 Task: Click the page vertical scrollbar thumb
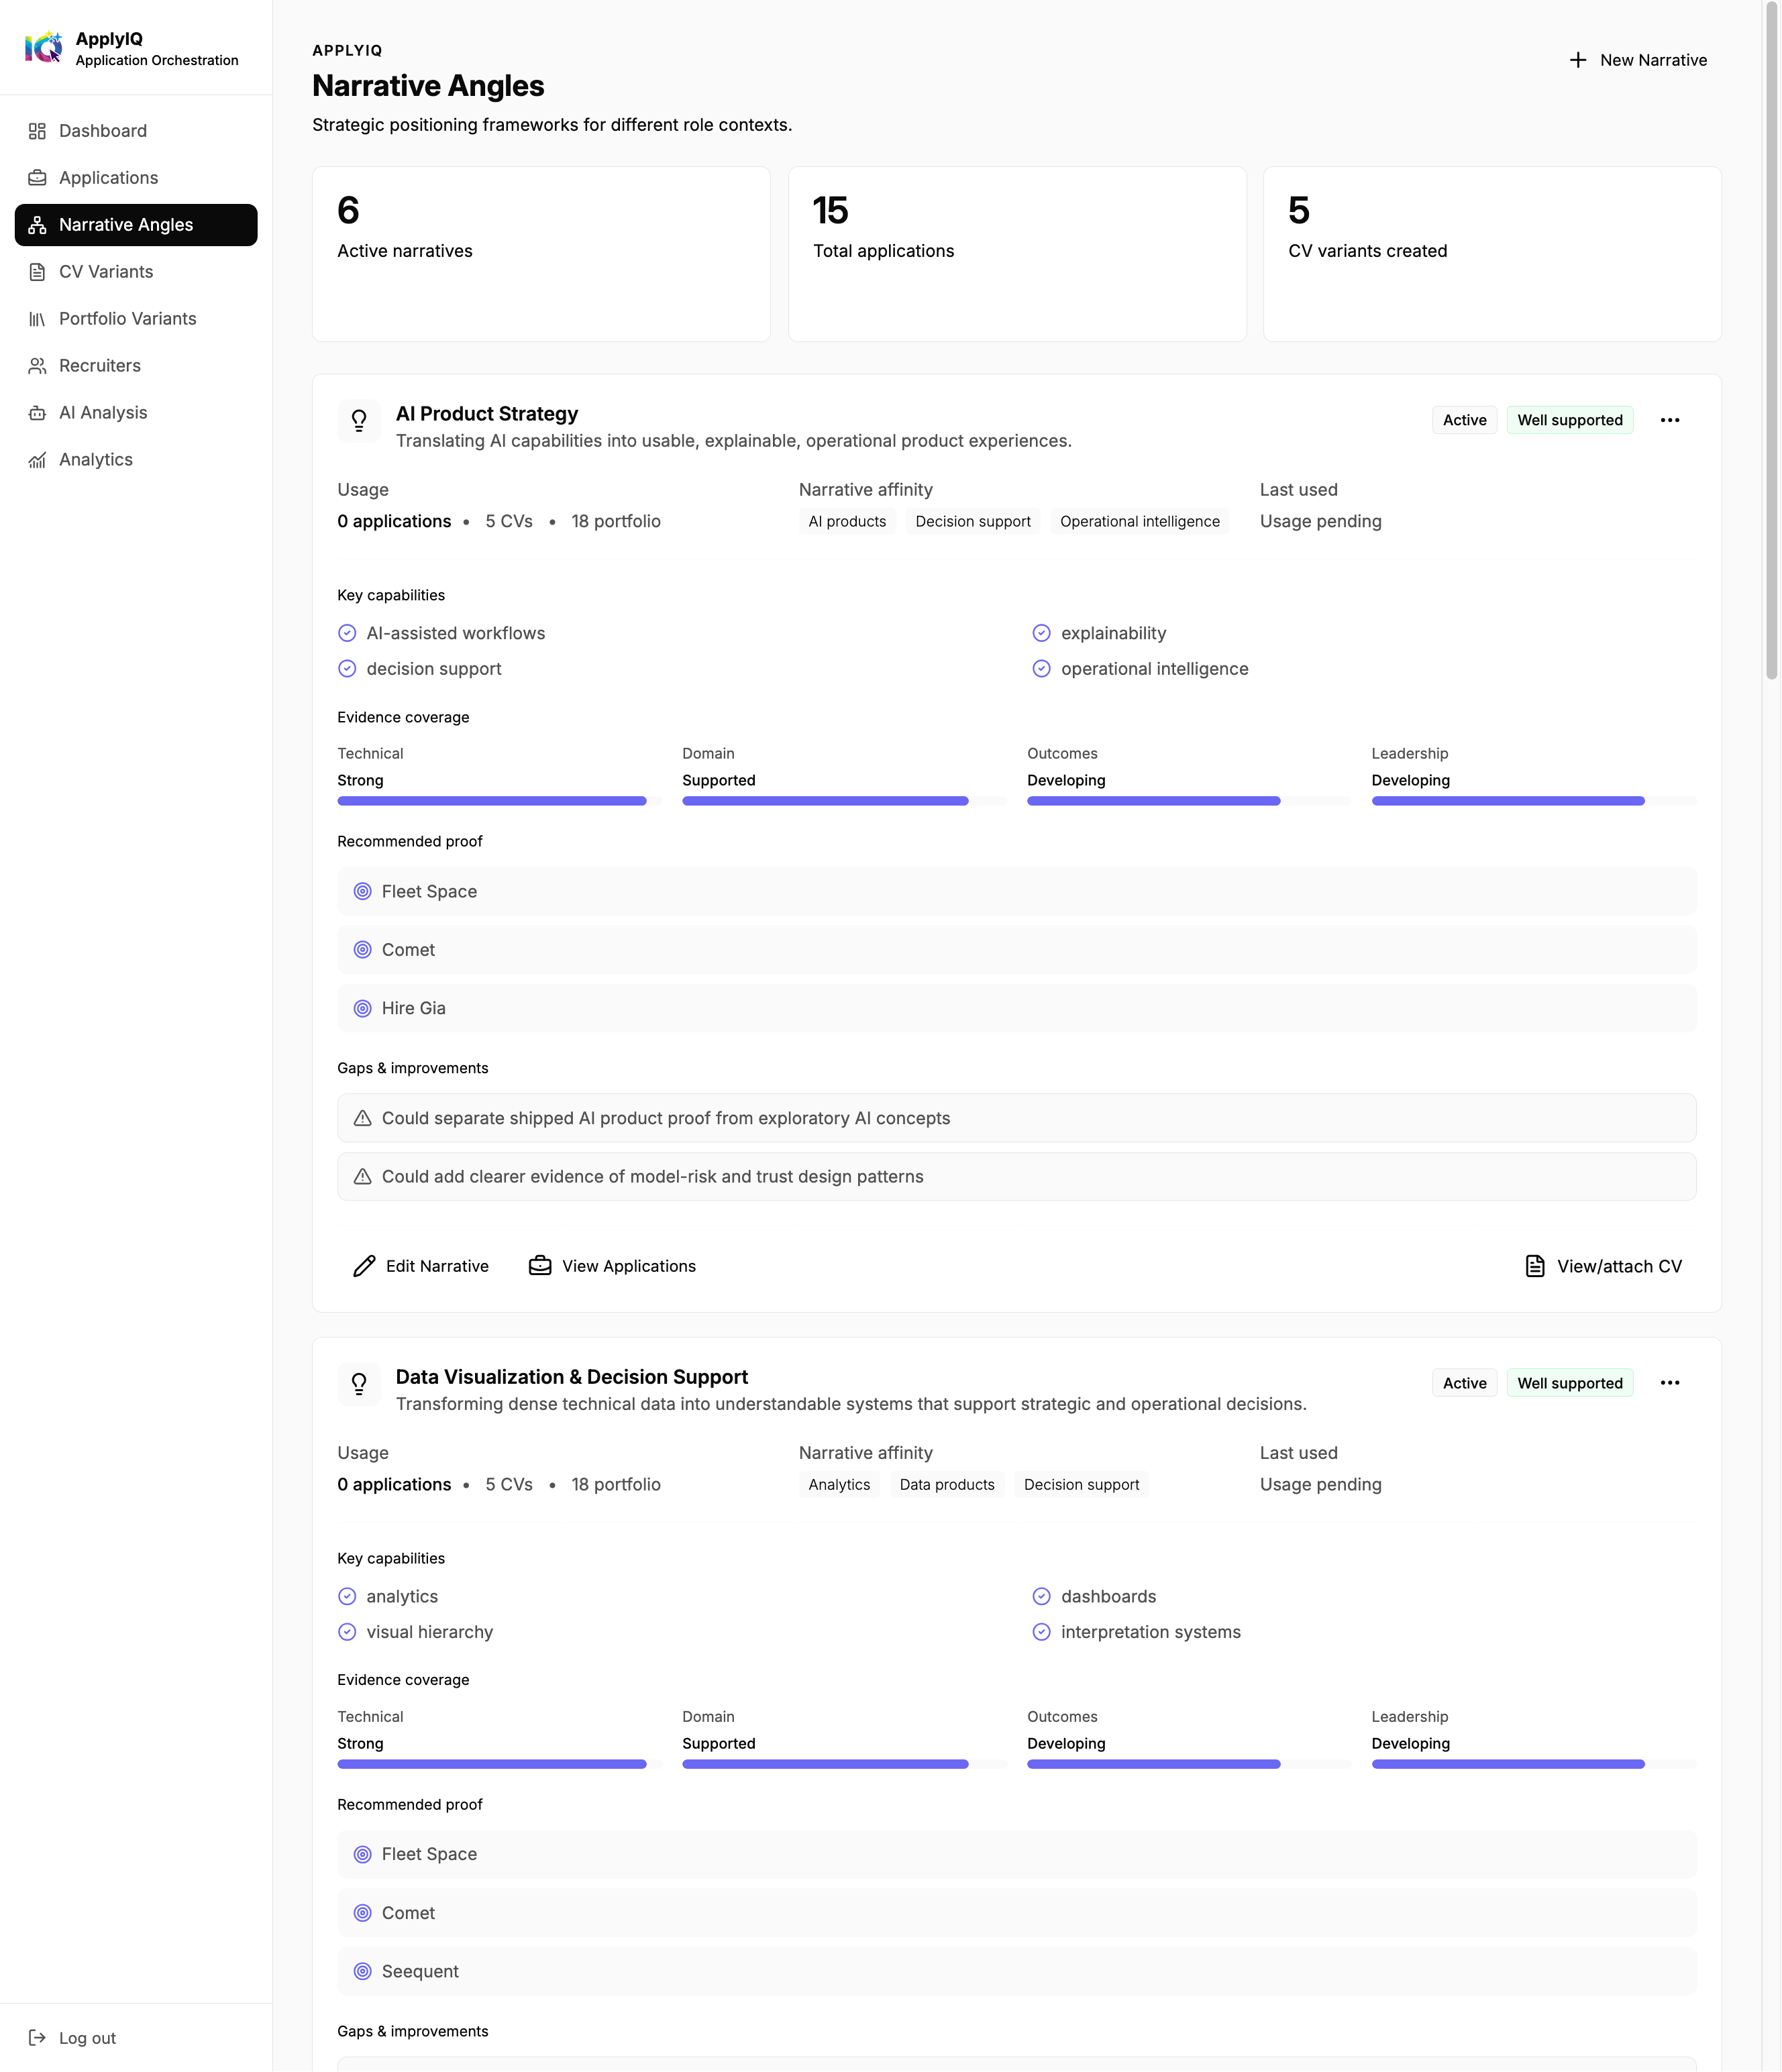(1771, 340)
